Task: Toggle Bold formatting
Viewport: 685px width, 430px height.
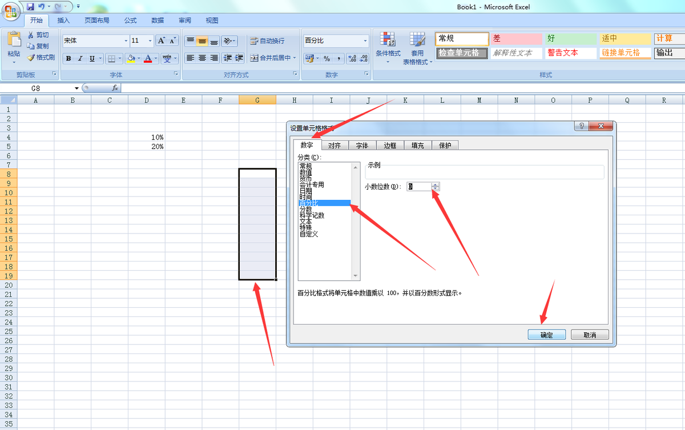Action: pyautogui.click(x=68, y=58)
